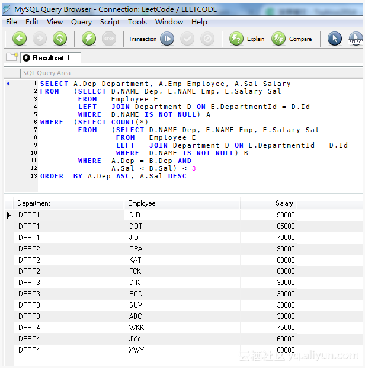Select the employee cell JYY
Viewport: 365px width, 368px height.
(182, 339)
